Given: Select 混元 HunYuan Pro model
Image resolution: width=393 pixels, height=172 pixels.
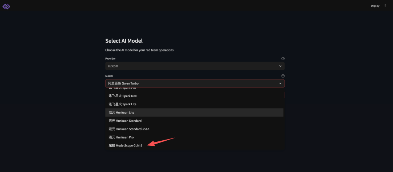Looking at the screenshot, I should point(121,137).
